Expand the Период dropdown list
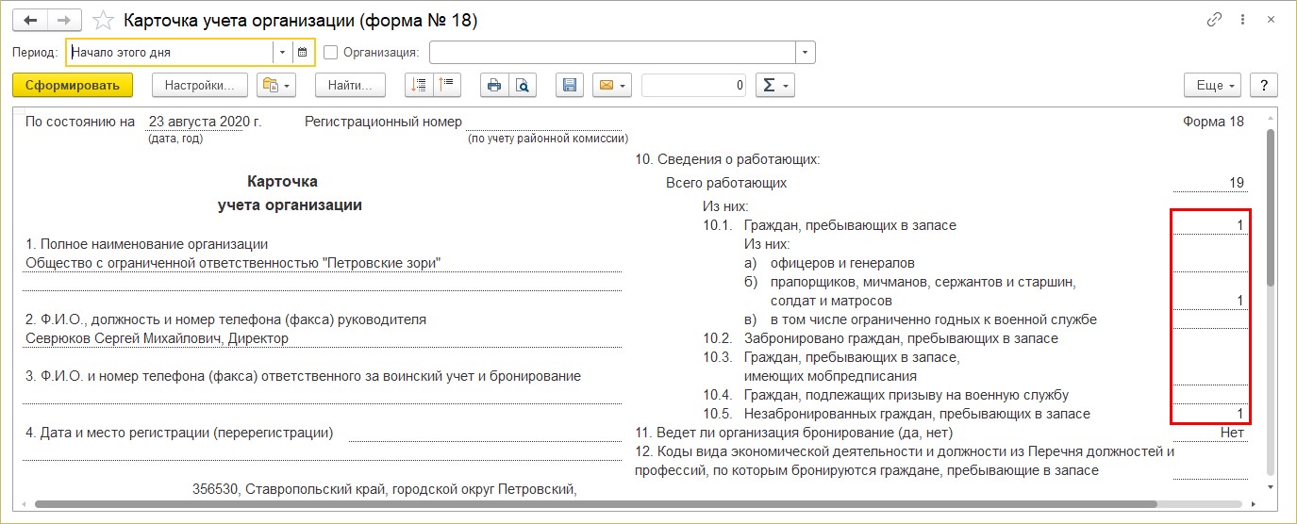 (283, 53)
